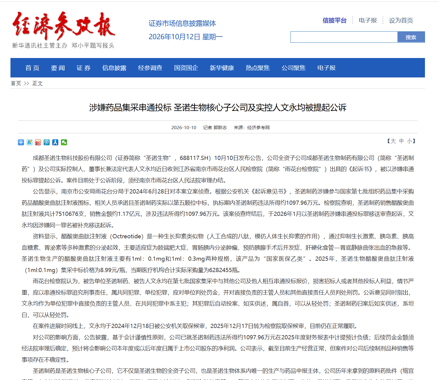This screenshot has height=380, width=439.
Task: Open 证券 navigation tab
Action: [x=84, y=68]
